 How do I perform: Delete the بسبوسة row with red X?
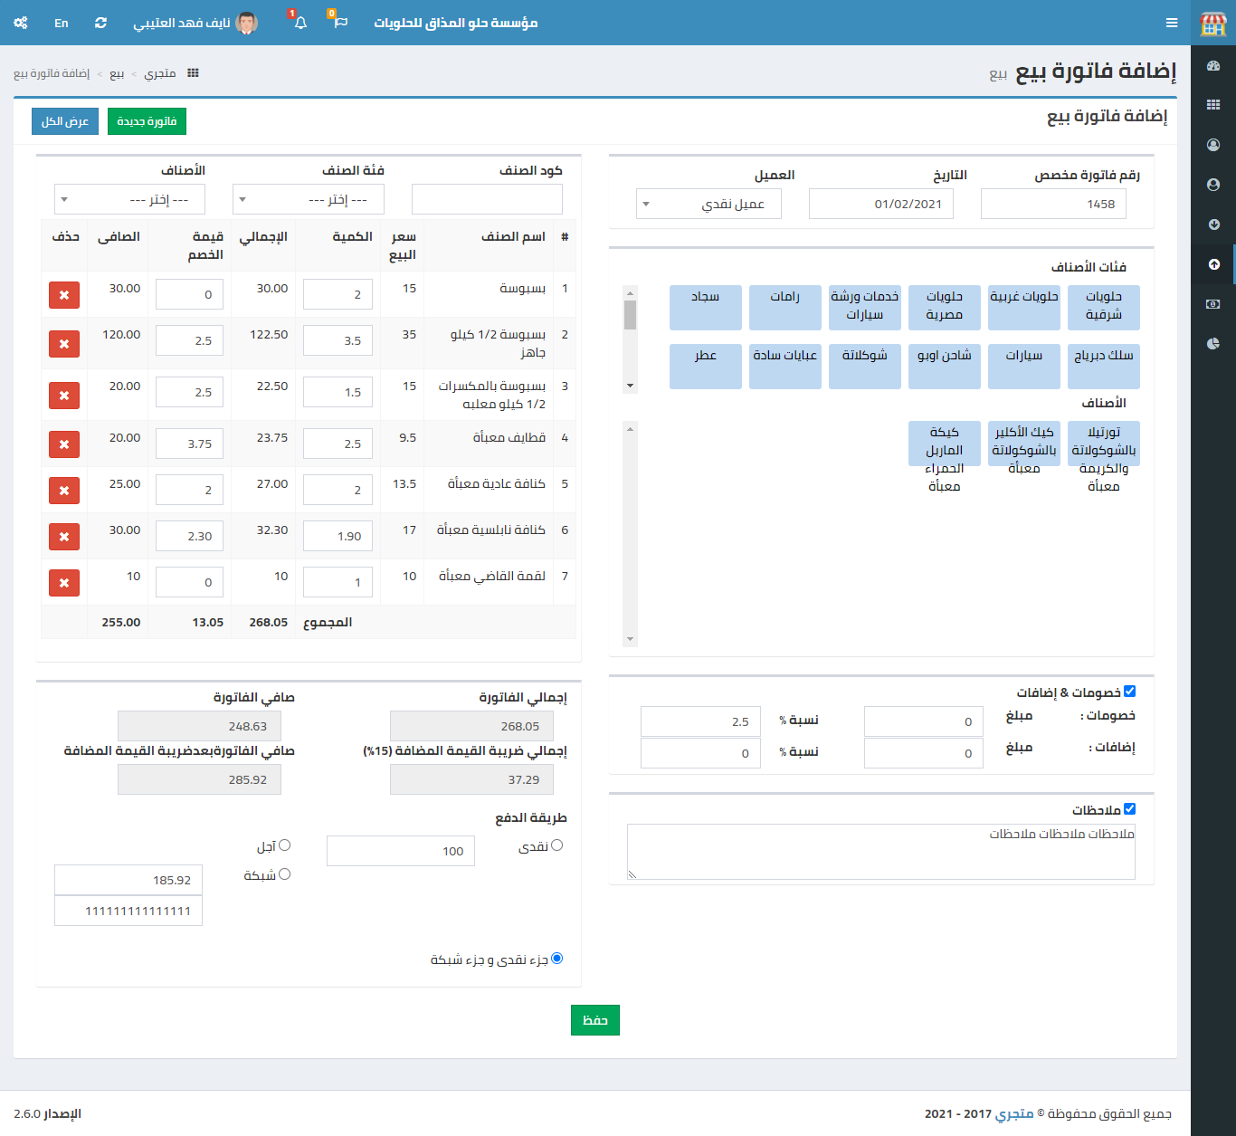(x=64, y=295)
